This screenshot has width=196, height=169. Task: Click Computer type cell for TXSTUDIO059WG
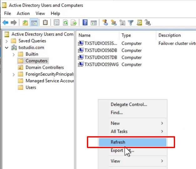point(132,64)
